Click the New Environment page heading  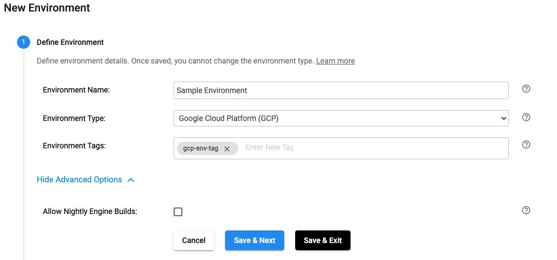click(47, 8)
